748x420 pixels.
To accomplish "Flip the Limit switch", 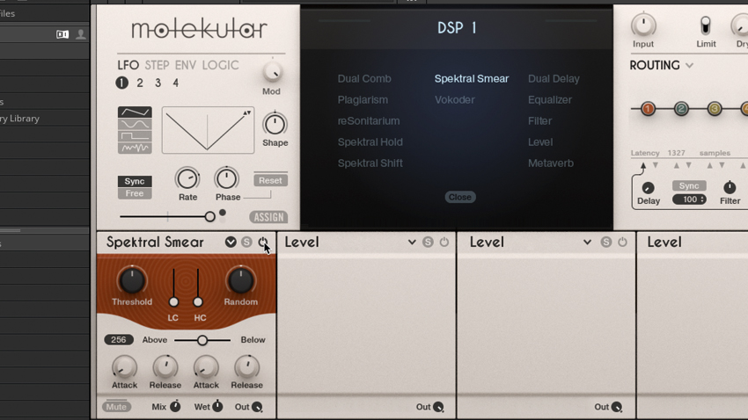I will [706, 25].
